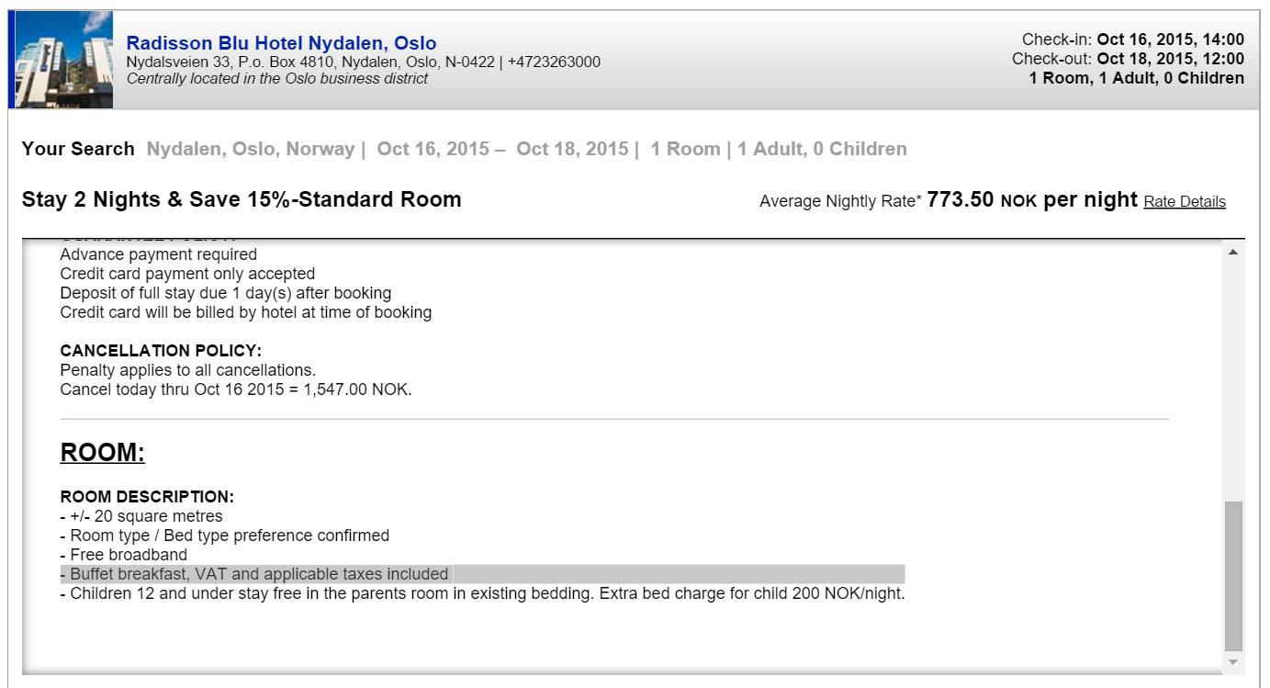Screen dimensions: 1270x688
Task: Click the CANCELLATION POLICY heading
Action: (161, 351)
